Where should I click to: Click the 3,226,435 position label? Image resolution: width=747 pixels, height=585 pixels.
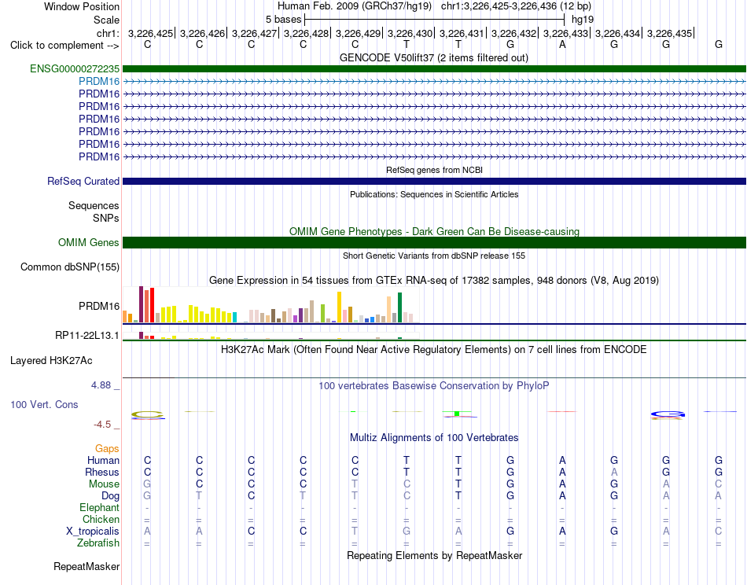pyautogui.click(x=669, y=33)
